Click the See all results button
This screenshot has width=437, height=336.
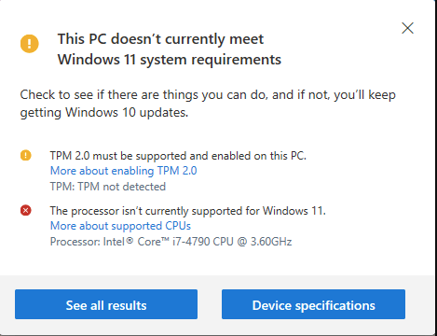click(106, 304)
